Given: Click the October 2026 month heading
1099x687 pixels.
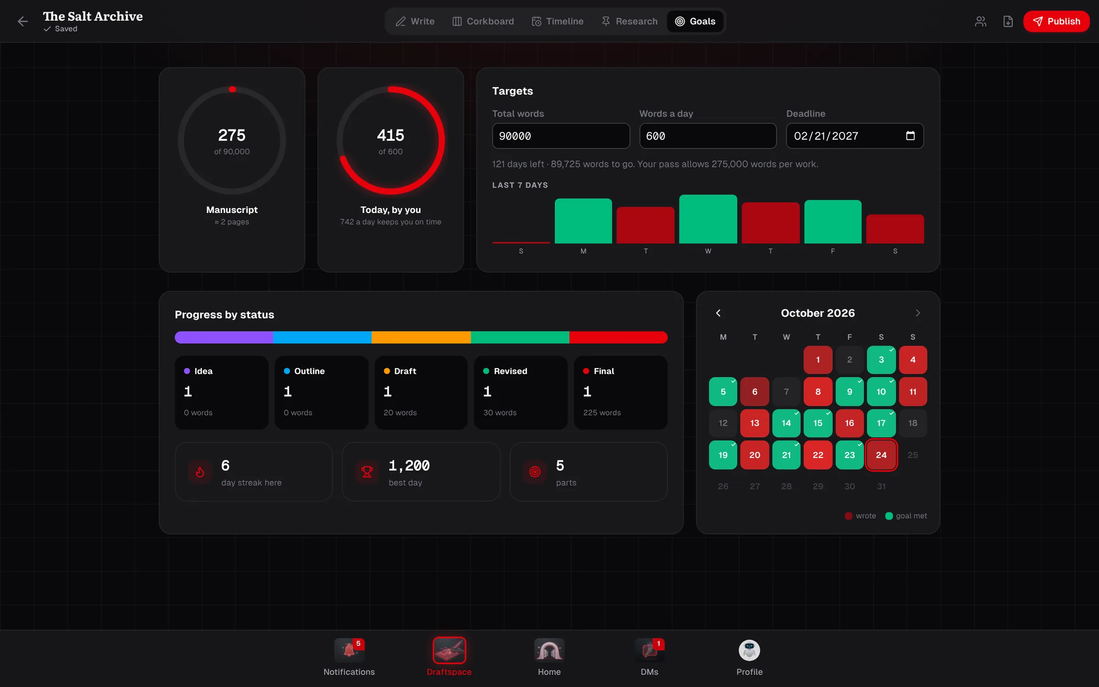Looking at the screenshot, I should 818,313.
